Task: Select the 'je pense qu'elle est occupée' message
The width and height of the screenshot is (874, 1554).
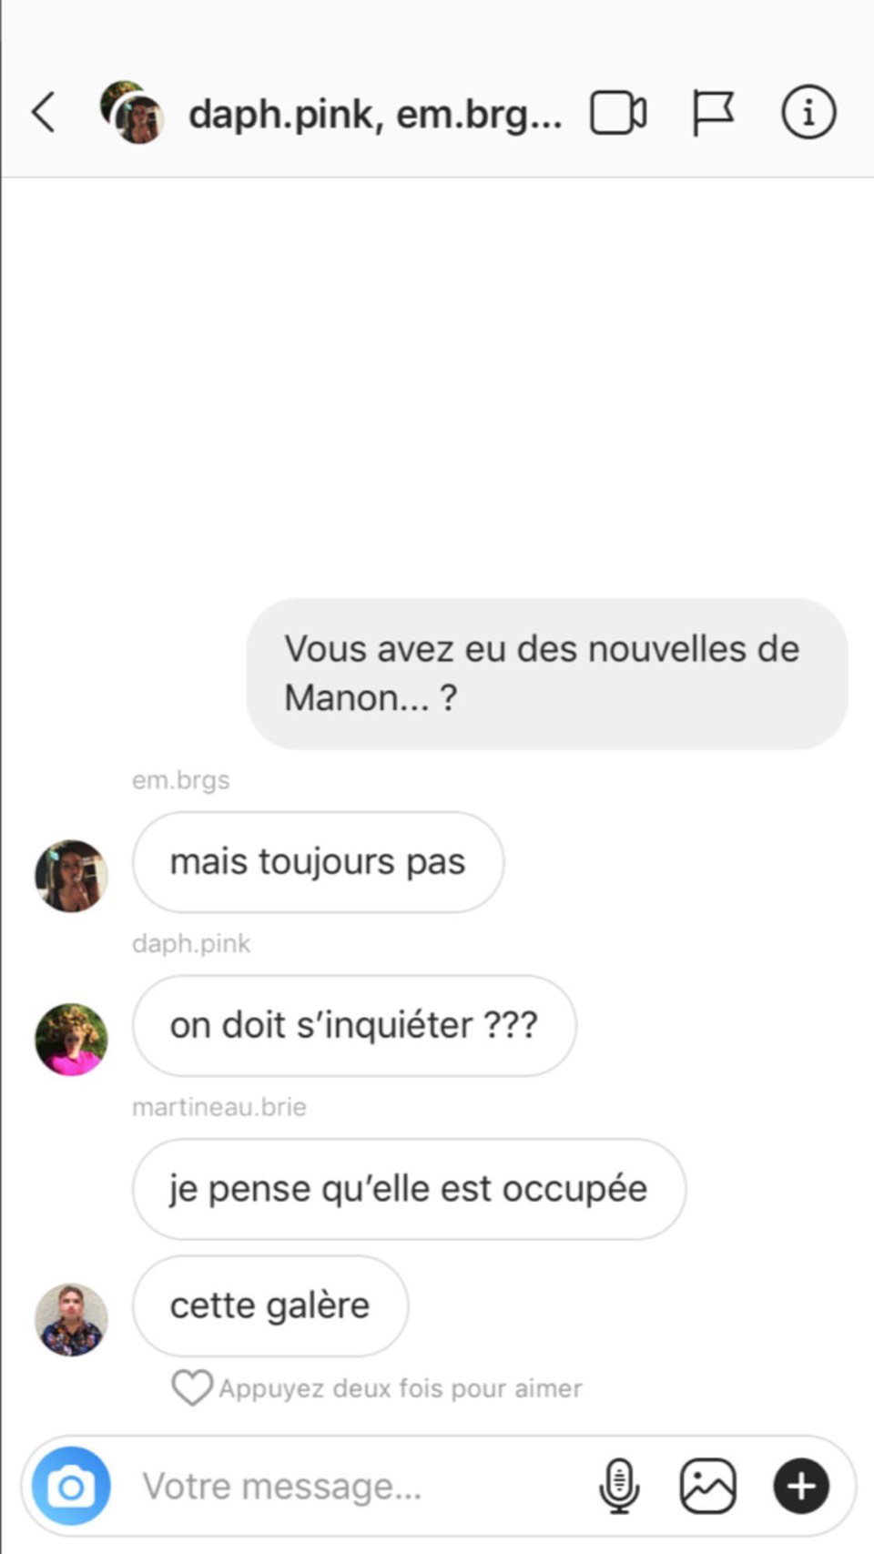Action: (409, 1189)
